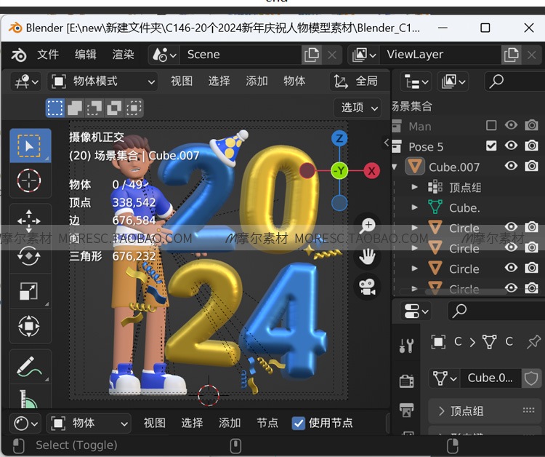Viewport: 545px width, 457px height.
Task: Uncheck the Pose 5 collection checkbox
Action: (491, 146)
